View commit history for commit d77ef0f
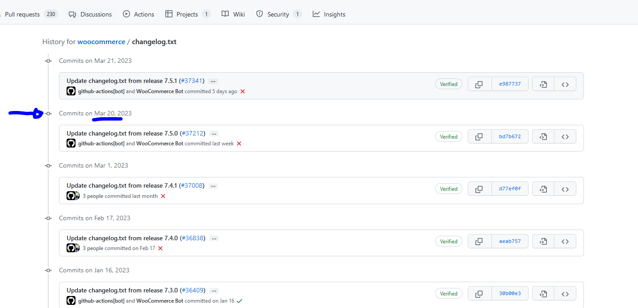This screenshot has height=308, width=638. [x=543, y=189]
